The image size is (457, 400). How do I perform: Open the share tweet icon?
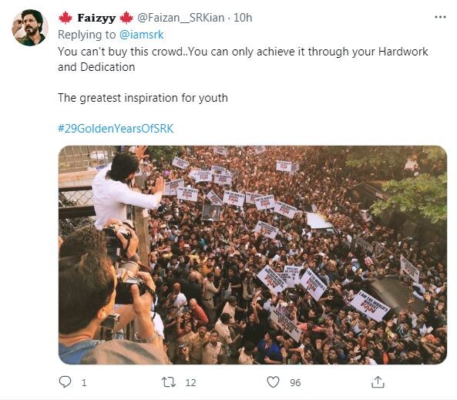point(378,382)
